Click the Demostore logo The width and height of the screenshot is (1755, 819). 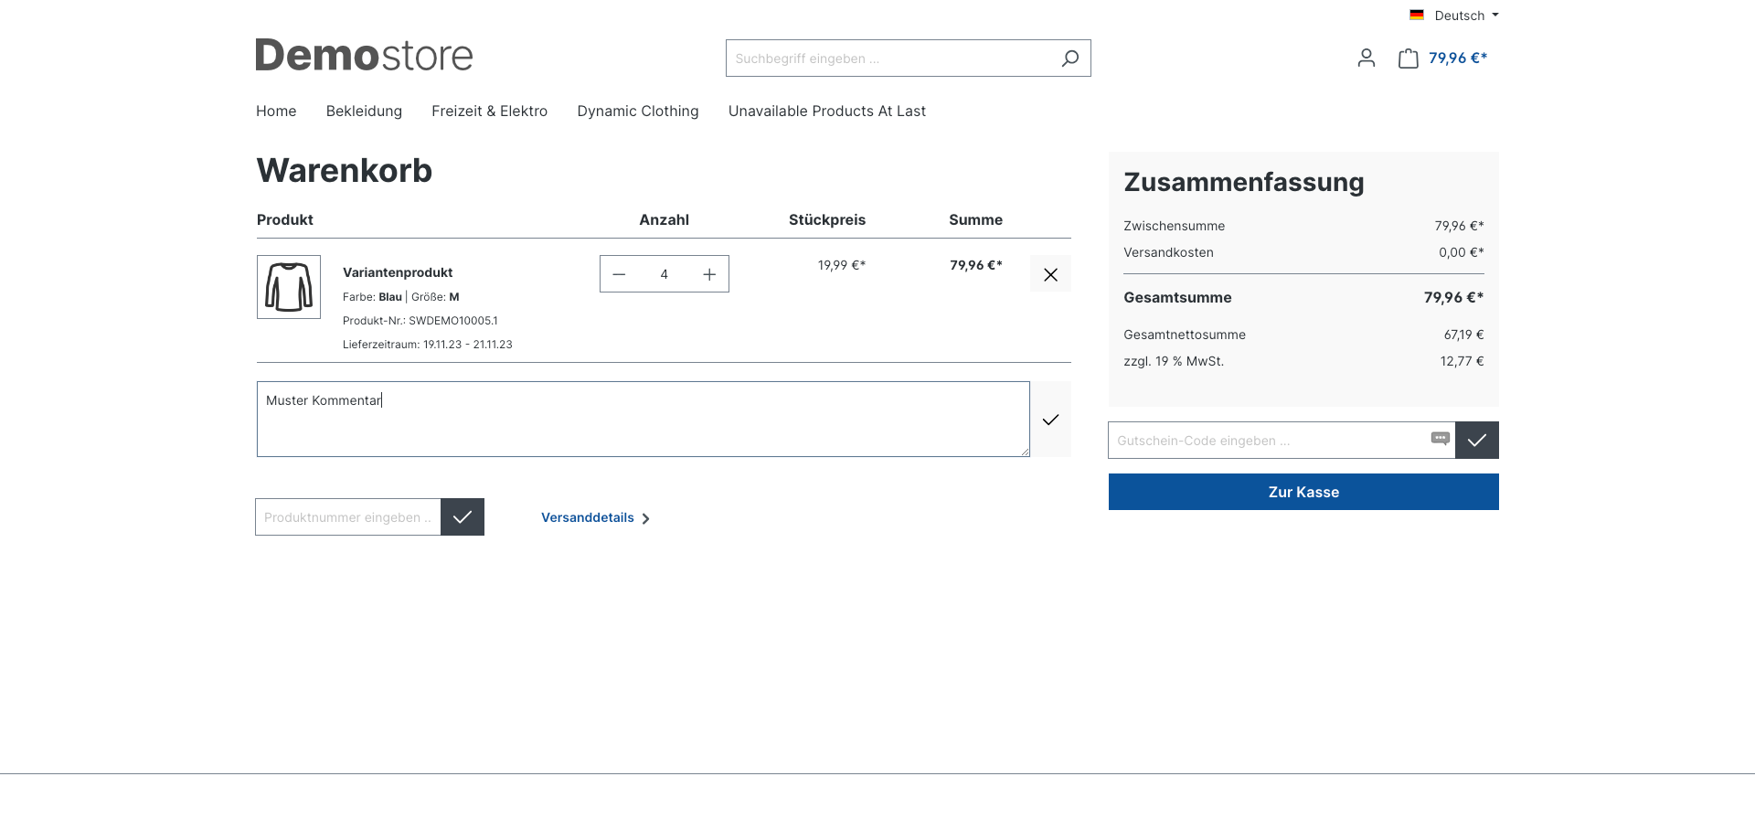click(364, 56)
